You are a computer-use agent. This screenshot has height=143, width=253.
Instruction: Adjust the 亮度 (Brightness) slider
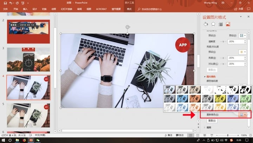(x=223, y=58)
